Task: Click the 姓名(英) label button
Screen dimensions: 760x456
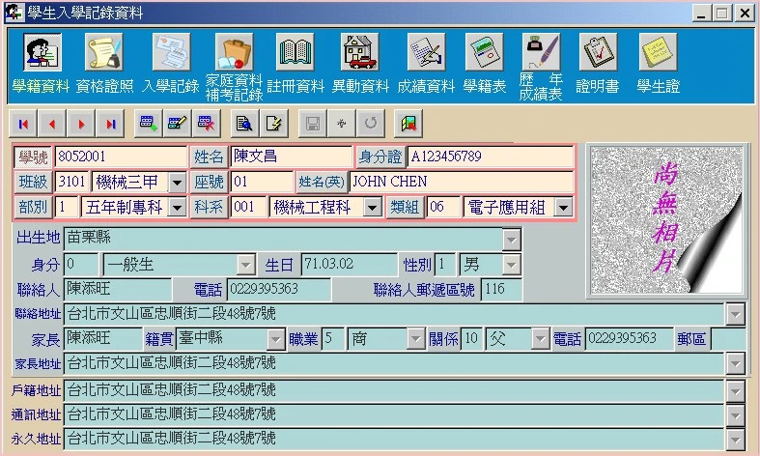Action: pos(322,182)
